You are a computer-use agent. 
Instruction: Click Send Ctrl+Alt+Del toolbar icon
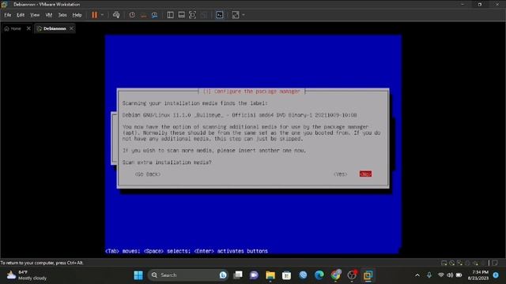116,15
